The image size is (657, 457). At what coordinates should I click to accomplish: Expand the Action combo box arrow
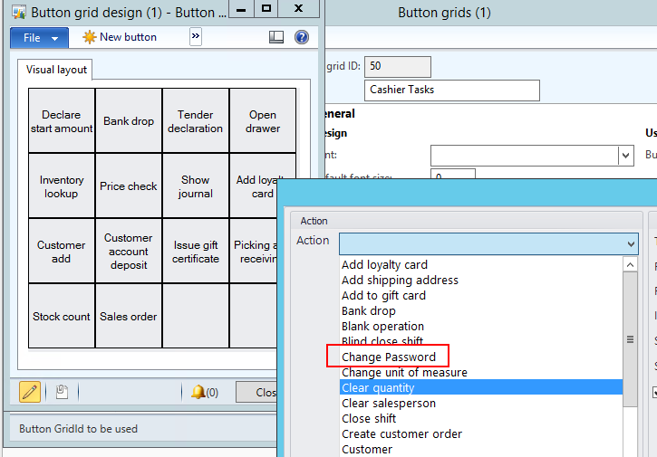[x=631, y=243]
